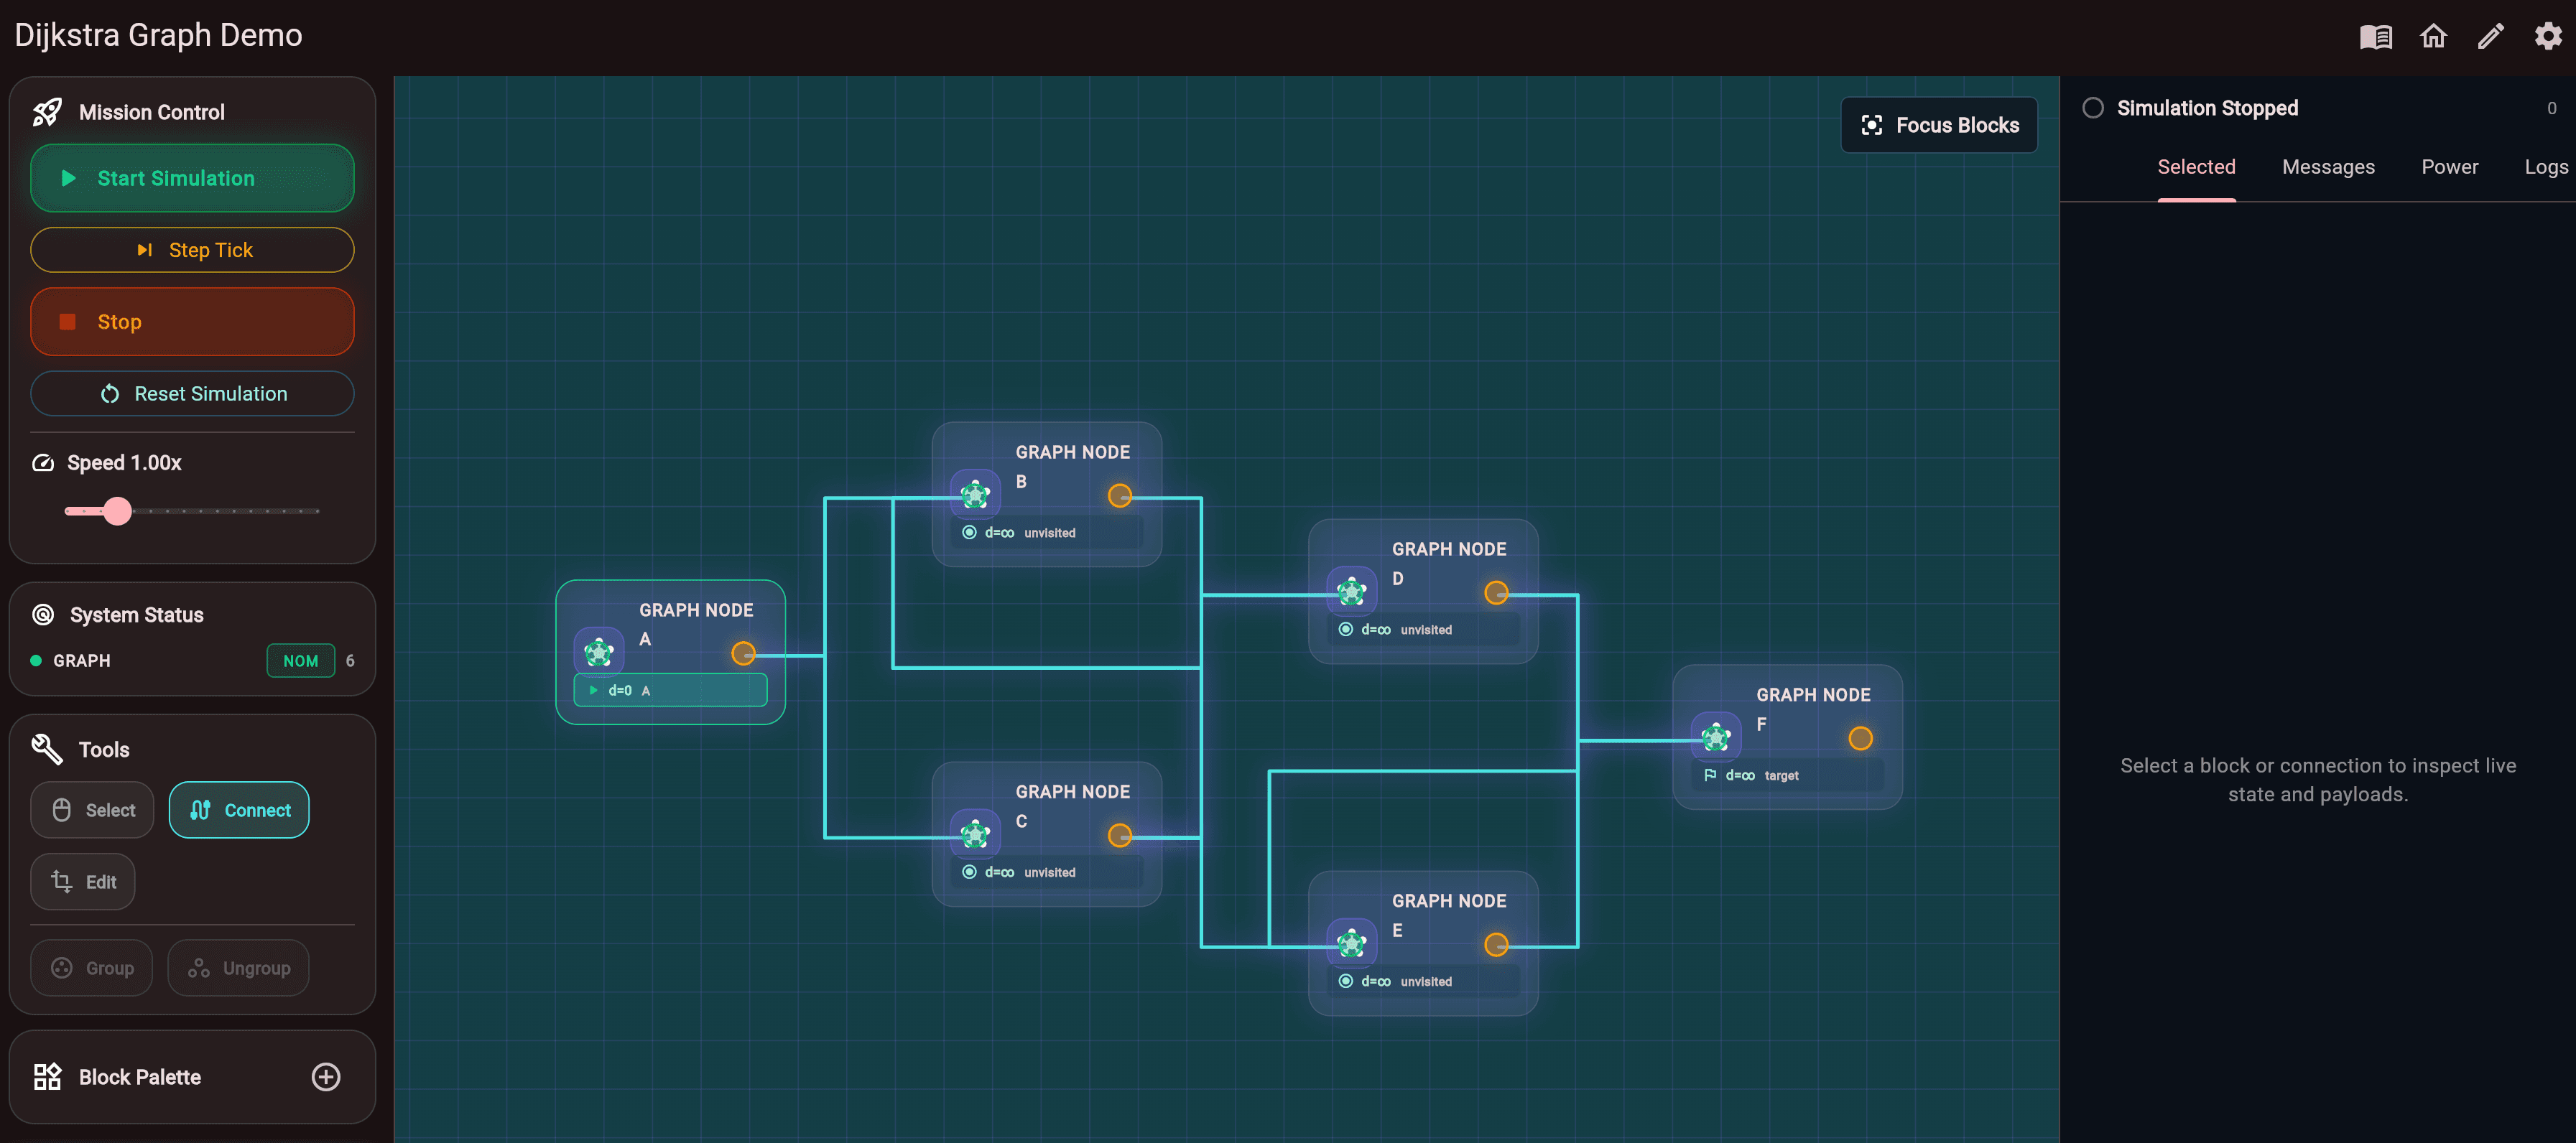
Task: Reset the simulation
Action: 192,393
